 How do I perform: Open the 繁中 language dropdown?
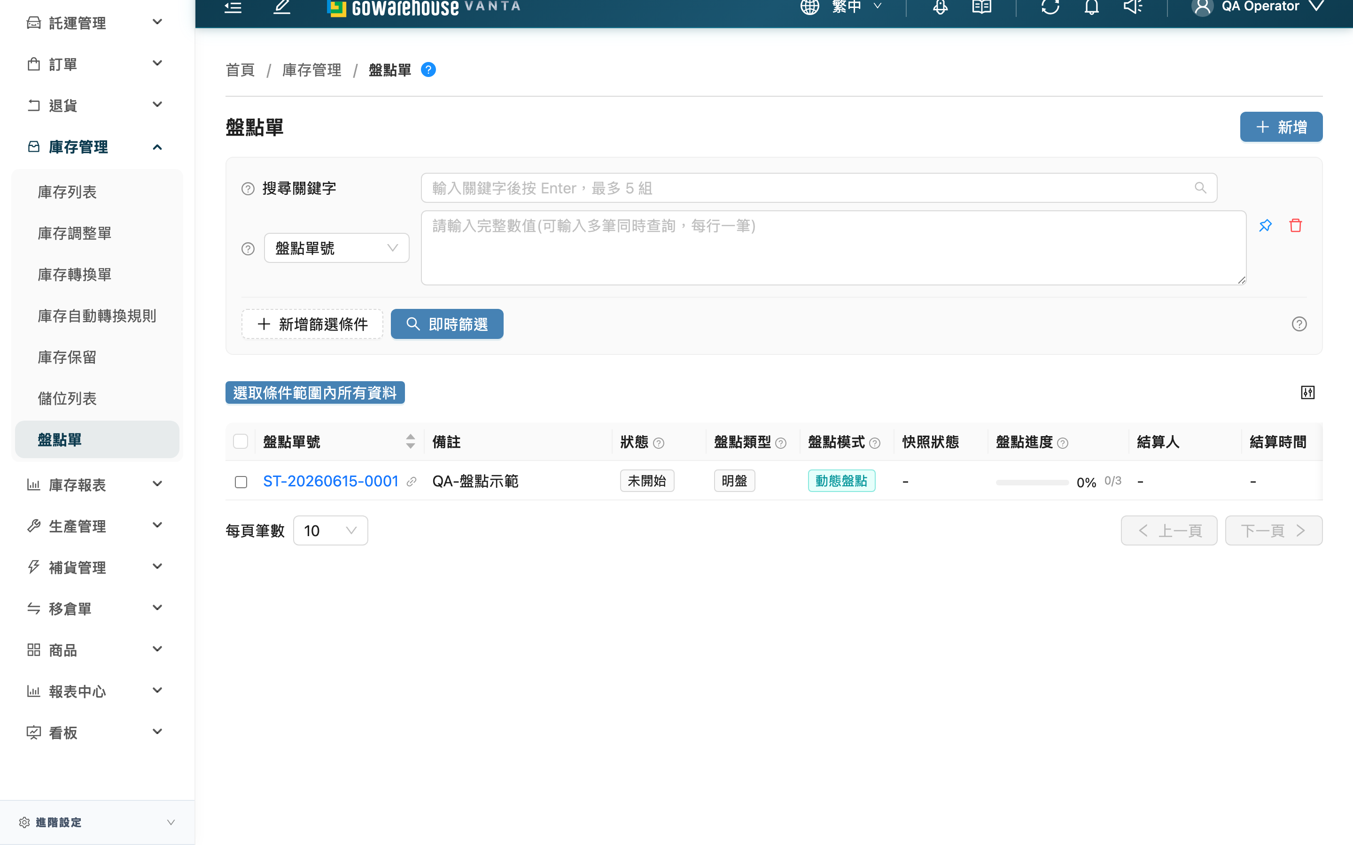point(856,7)
